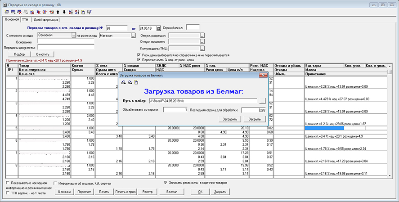
Task: Toggle 'Записать реквизиты в карточки товаров' checkbox
Action: pos(165,183)
